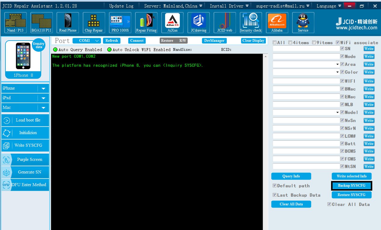Click the R/W button
This screenshot has width=381, height=230.
coord(183,41)
